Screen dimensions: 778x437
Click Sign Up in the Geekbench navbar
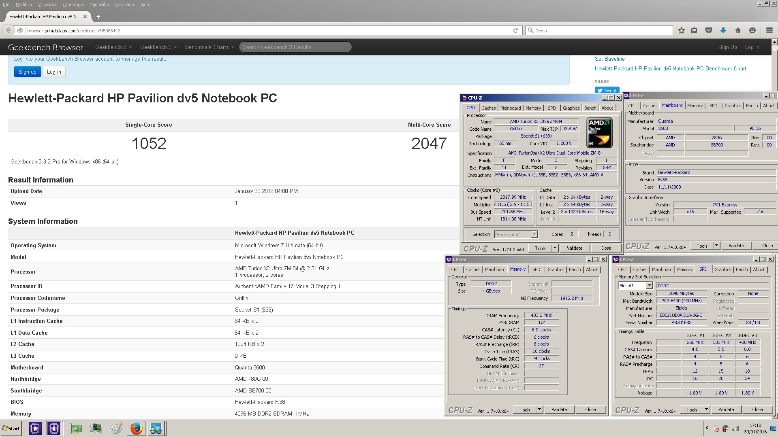coord(727,47)
